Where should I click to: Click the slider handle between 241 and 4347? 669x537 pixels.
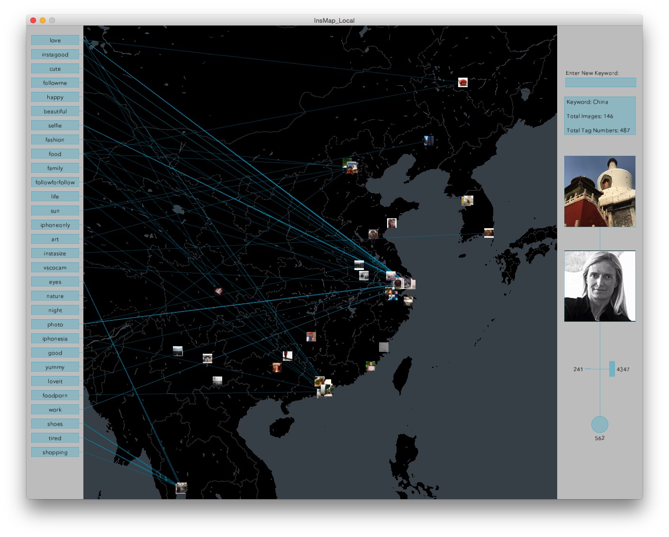click(612, 369)
